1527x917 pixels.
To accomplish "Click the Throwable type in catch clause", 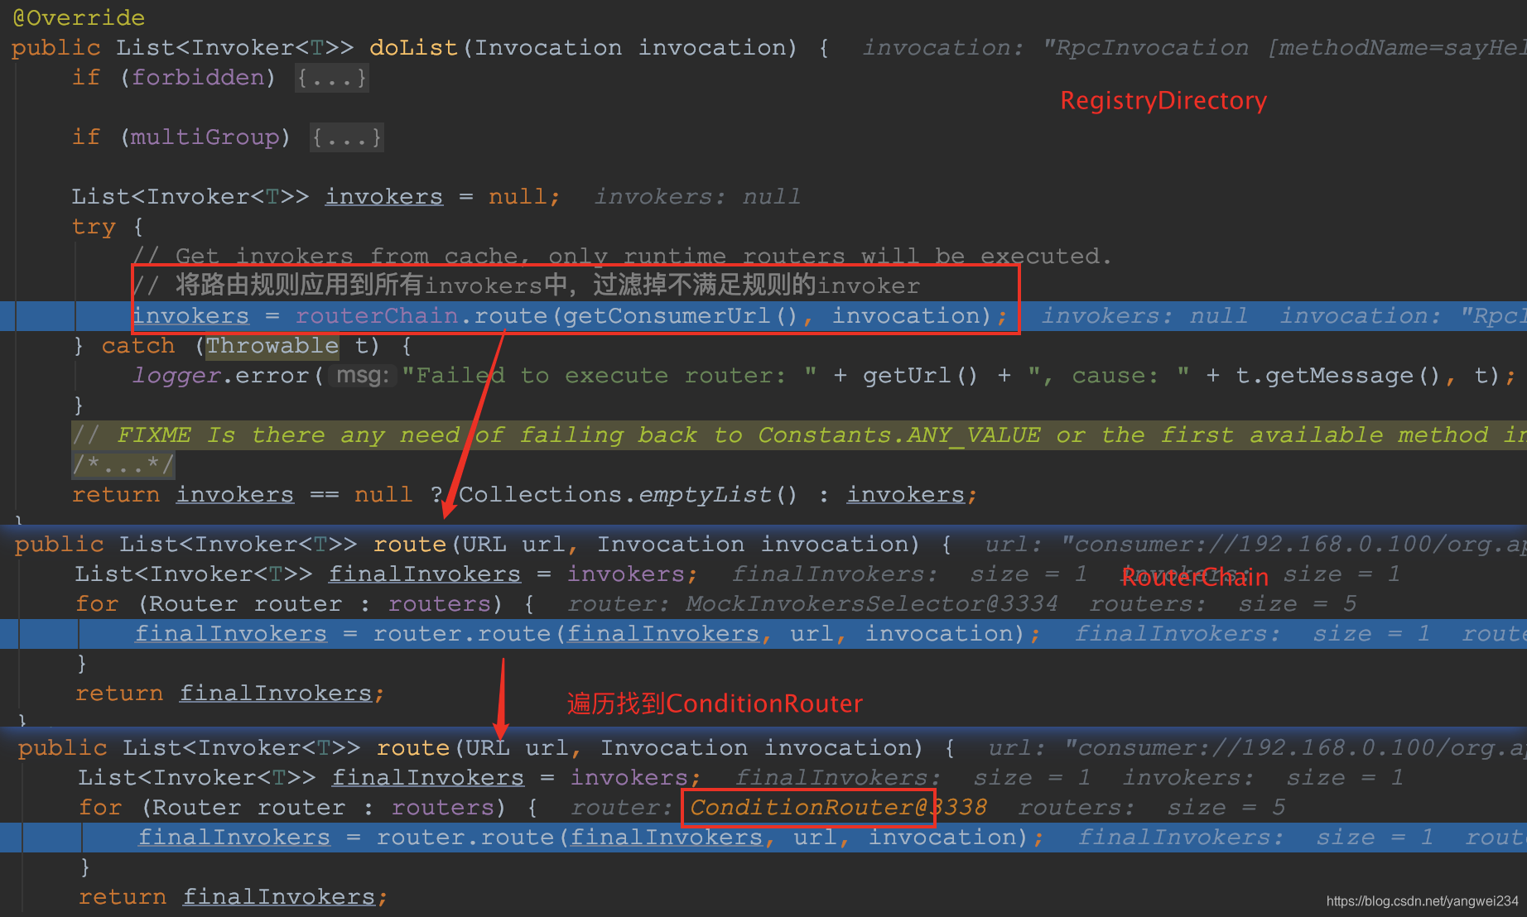I will coord(272,346).
